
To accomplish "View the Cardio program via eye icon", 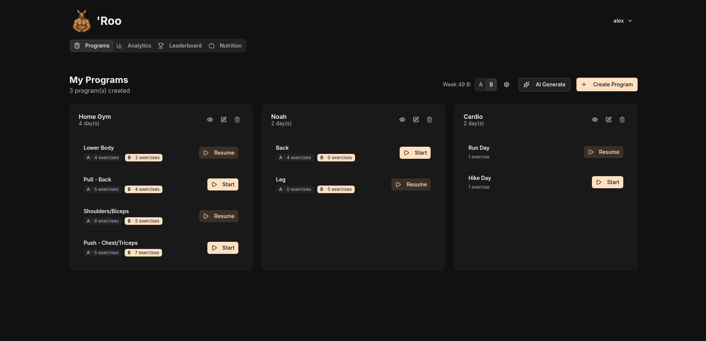I will click(595, 120).
